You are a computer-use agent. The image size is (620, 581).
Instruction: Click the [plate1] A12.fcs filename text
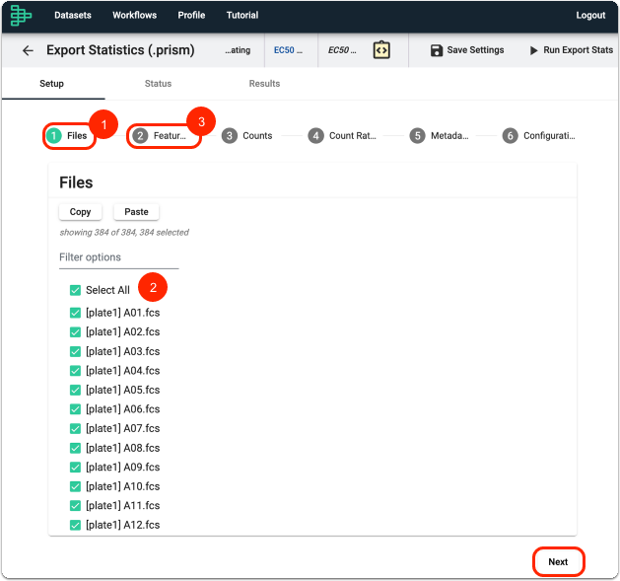123,525
